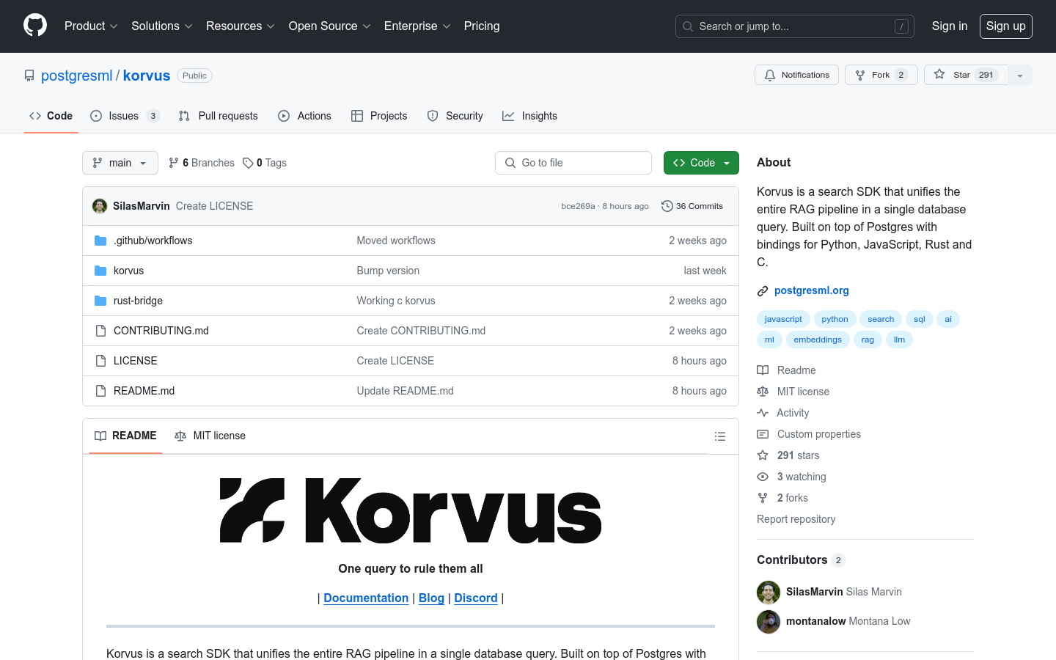
Task: Select the Code tab
Action: (x=51, y=116)
